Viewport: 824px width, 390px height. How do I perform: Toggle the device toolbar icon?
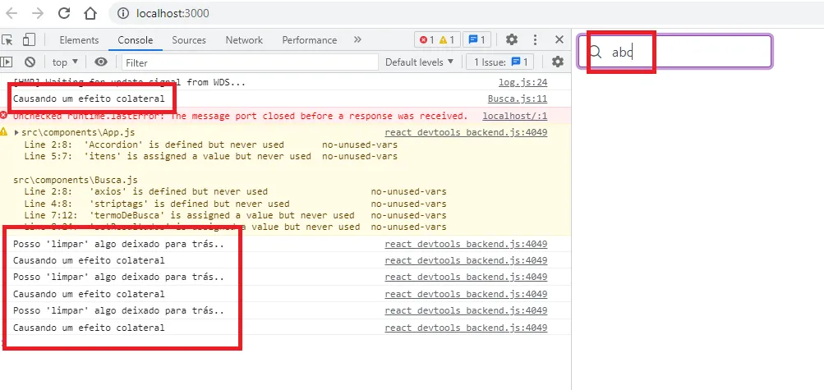coord(29,40)
